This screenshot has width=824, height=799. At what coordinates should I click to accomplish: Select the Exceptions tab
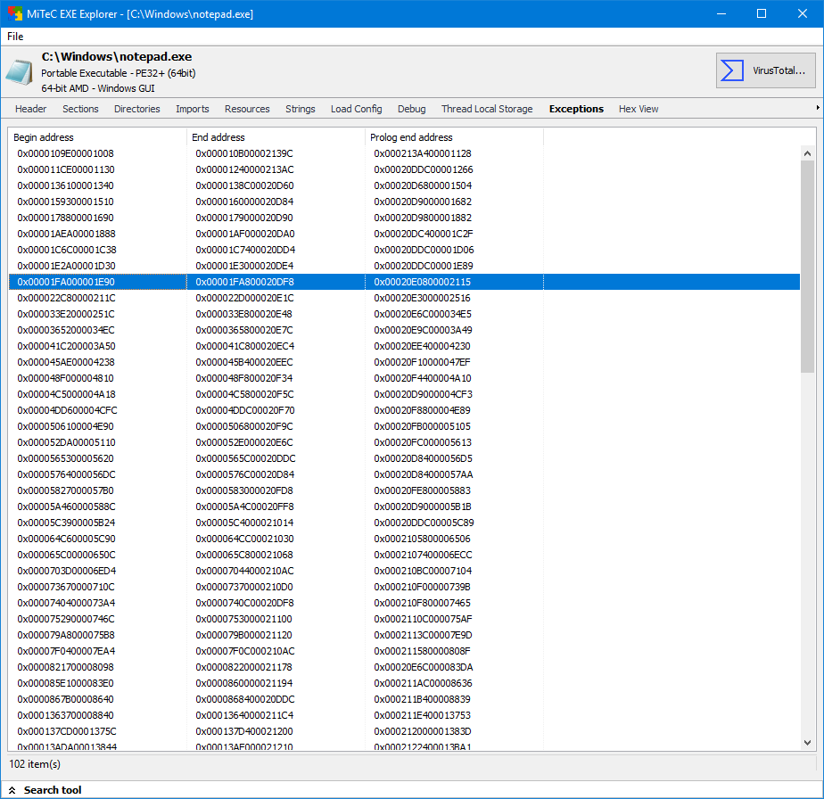(x=576, y=109)
